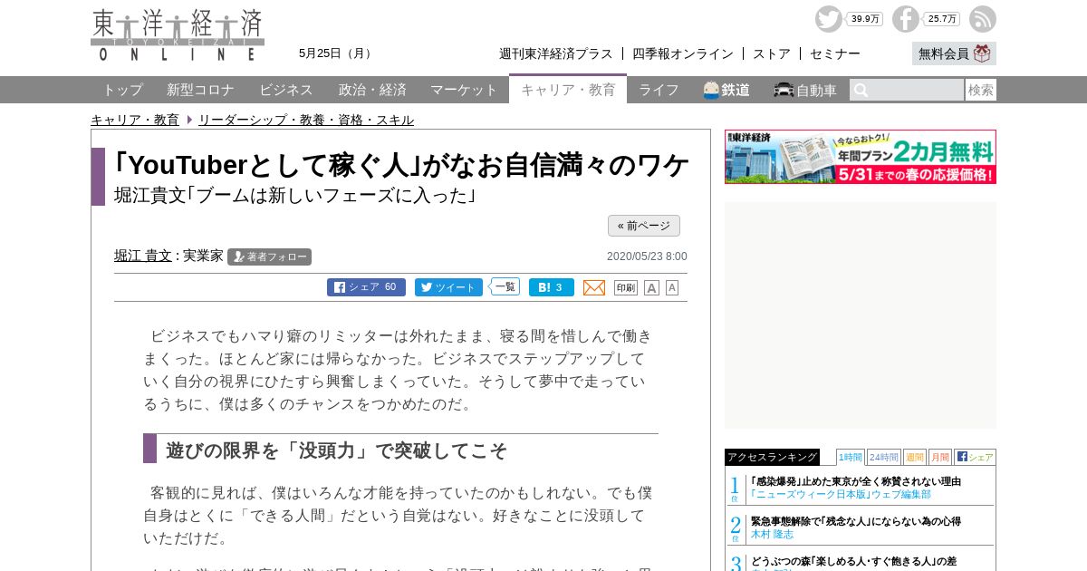Screen dimensions: 1087x571
Task: Click the アクセスランキング header label
Action: [x=772, y=457]
